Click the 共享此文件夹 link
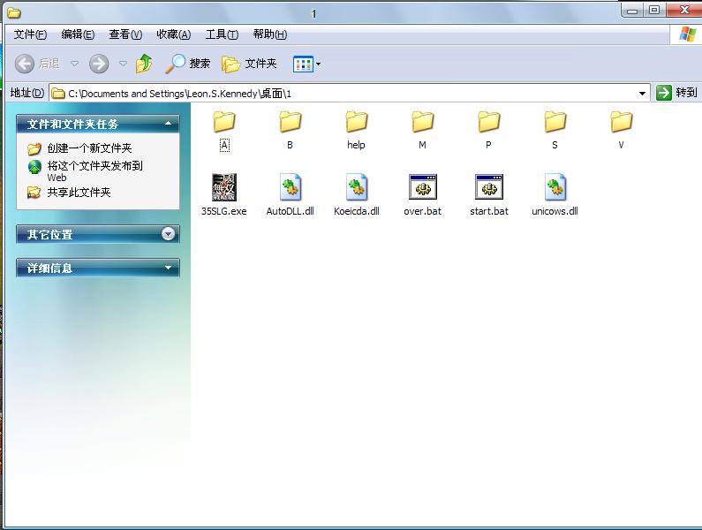Screen dimensions: 702x530 [79, 192]
